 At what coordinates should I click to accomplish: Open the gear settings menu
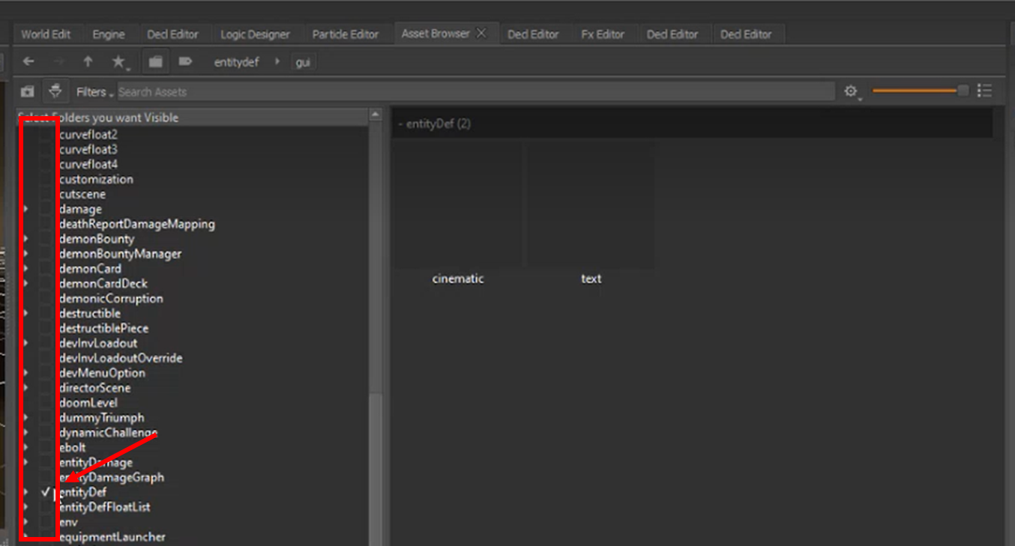click(851, 91)
